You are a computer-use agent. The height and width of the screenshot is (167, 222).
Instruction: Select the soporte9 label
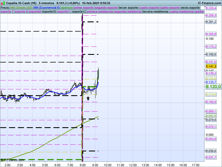tap(35, 11)
